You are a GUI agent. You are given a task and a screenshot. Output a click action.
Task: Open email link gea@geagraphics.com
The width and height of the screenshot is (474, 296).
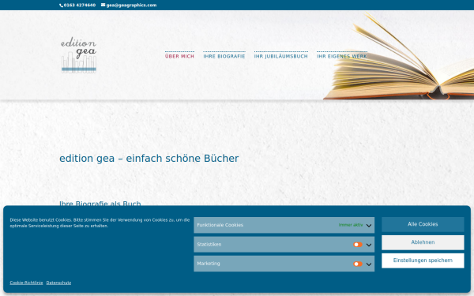click(131, 6)
